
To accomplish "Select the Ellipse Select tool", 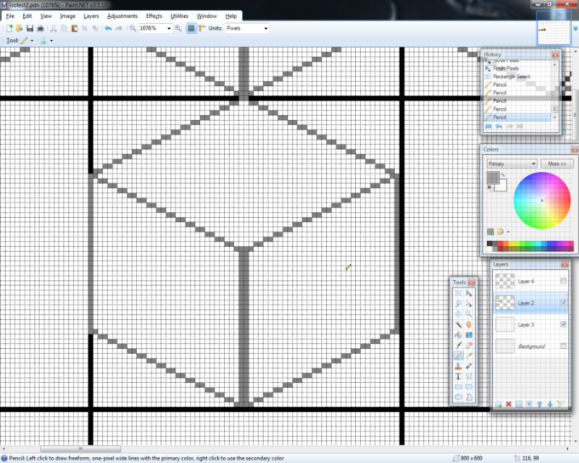I will 458,314.
